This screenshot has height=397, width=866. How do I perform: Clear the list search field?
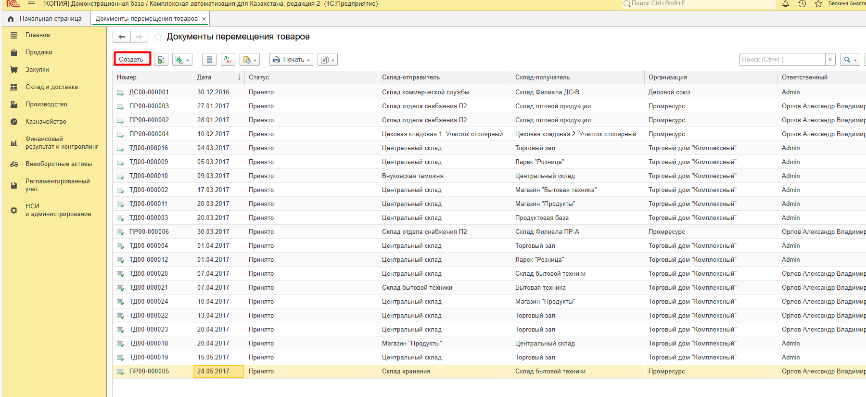click(830, 60)
